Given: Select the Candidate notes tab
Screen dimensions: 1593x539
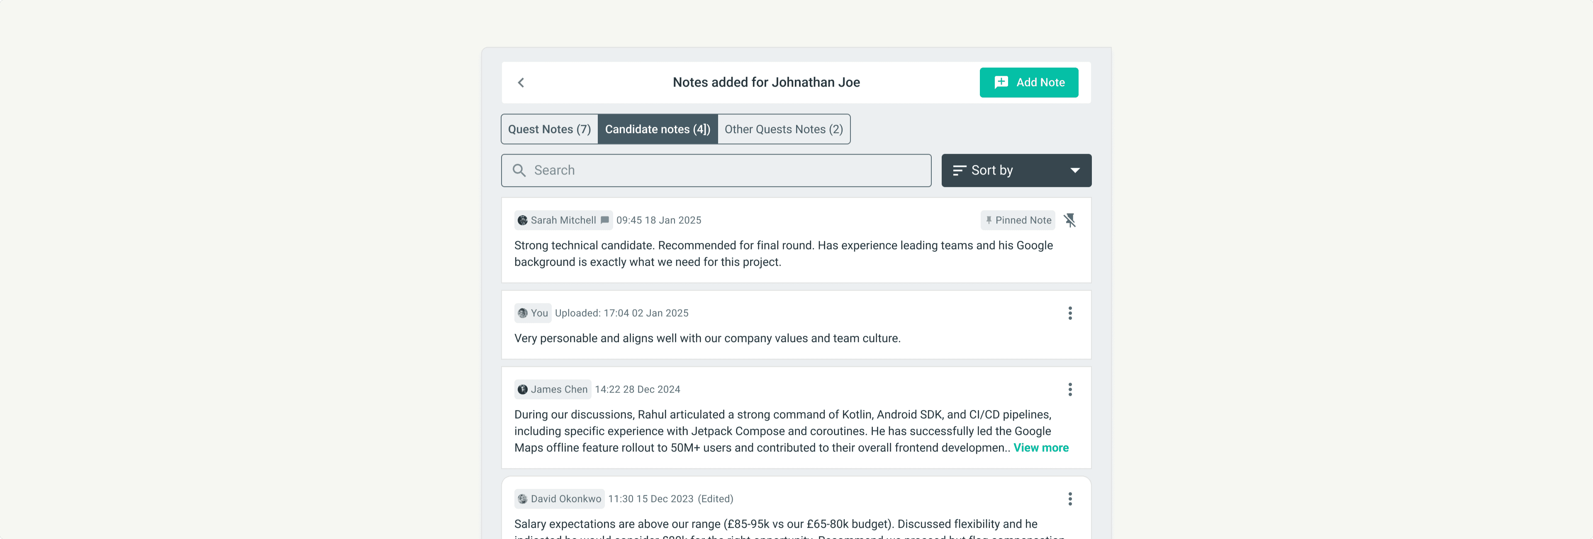Looking at the screenshot, I should point(658,129).
